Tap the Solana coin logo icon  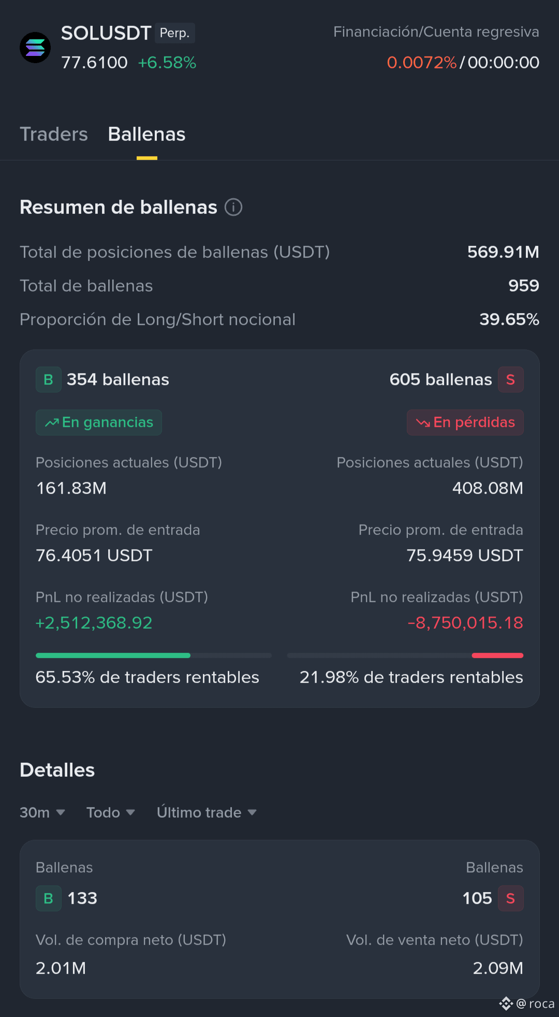click(x=35, y=48)
